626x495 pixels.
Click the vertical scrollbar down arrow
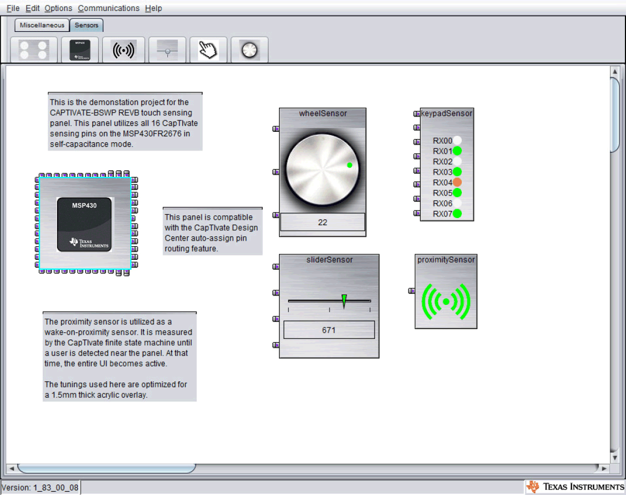click(614, 457)
